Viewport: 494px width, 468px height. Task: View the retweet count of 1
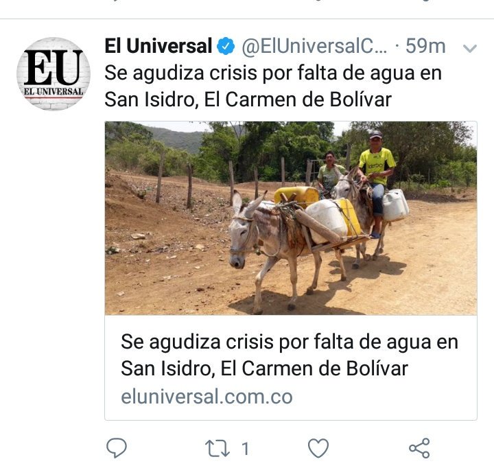pos(246,449)
